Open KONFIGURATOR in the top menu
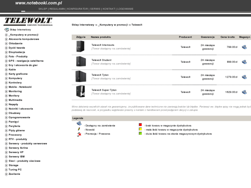The image size is (251, 188). [x=77, y=9]
